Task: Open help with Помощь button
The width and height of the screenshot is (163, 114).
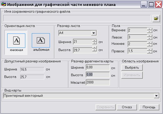Action: (x=149, y=107)
